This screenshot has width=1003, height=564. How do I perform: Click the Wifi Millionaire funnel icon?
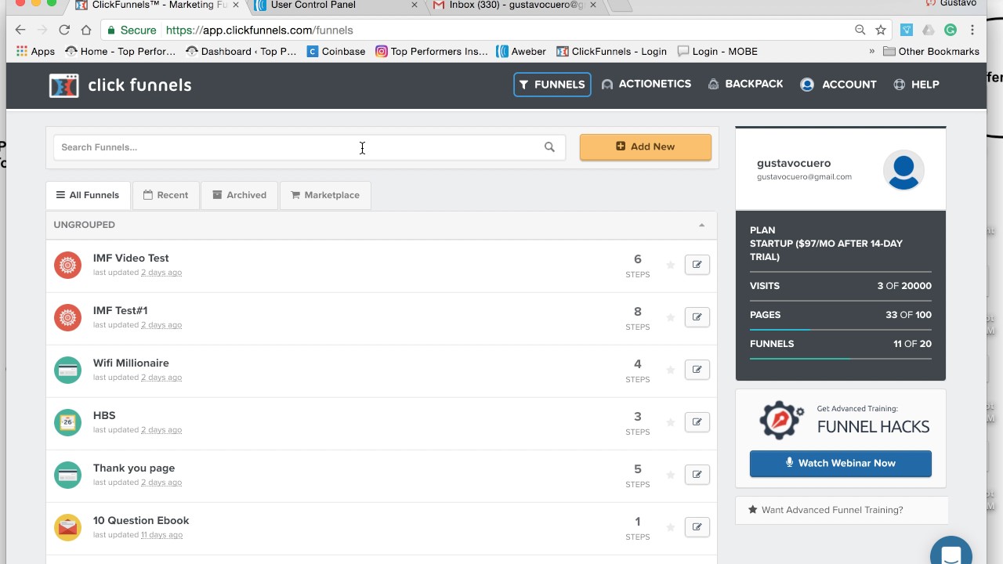pyautogui.click(x=68, y=370)
